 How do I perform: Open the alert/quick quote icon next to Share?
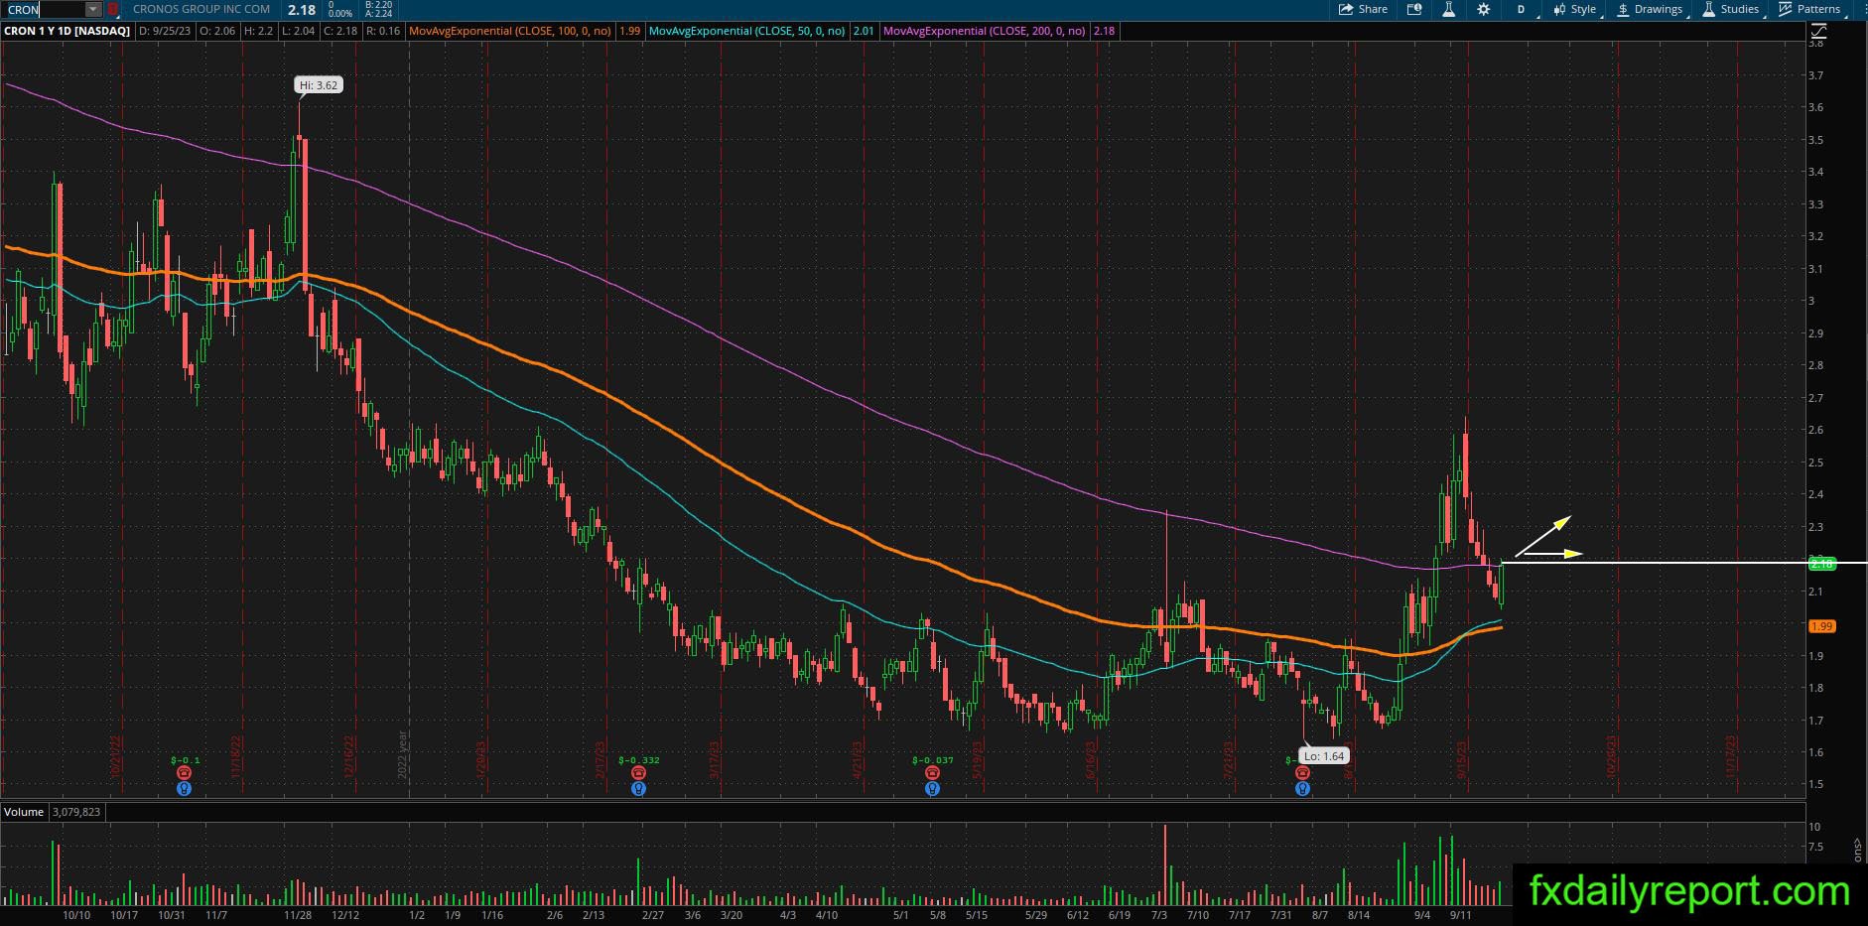coord(1414,9)
